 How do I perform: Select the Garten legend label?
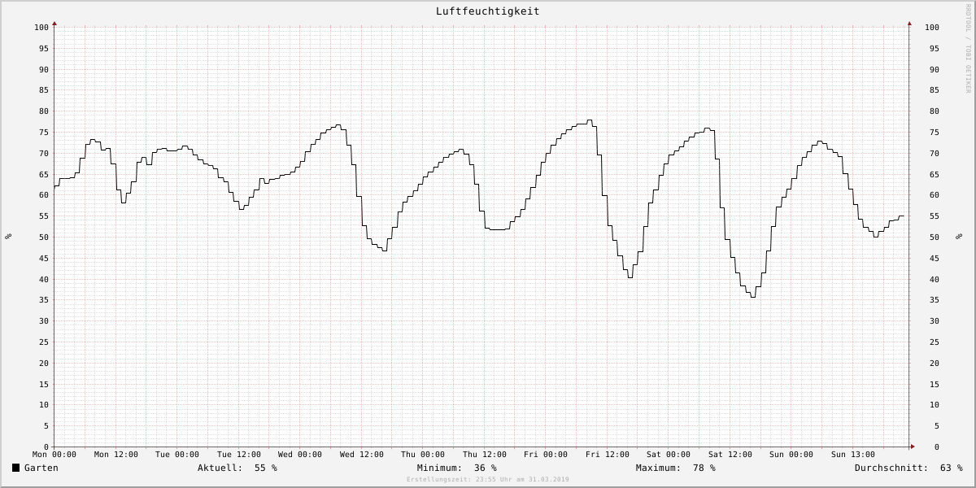point(41,468)
